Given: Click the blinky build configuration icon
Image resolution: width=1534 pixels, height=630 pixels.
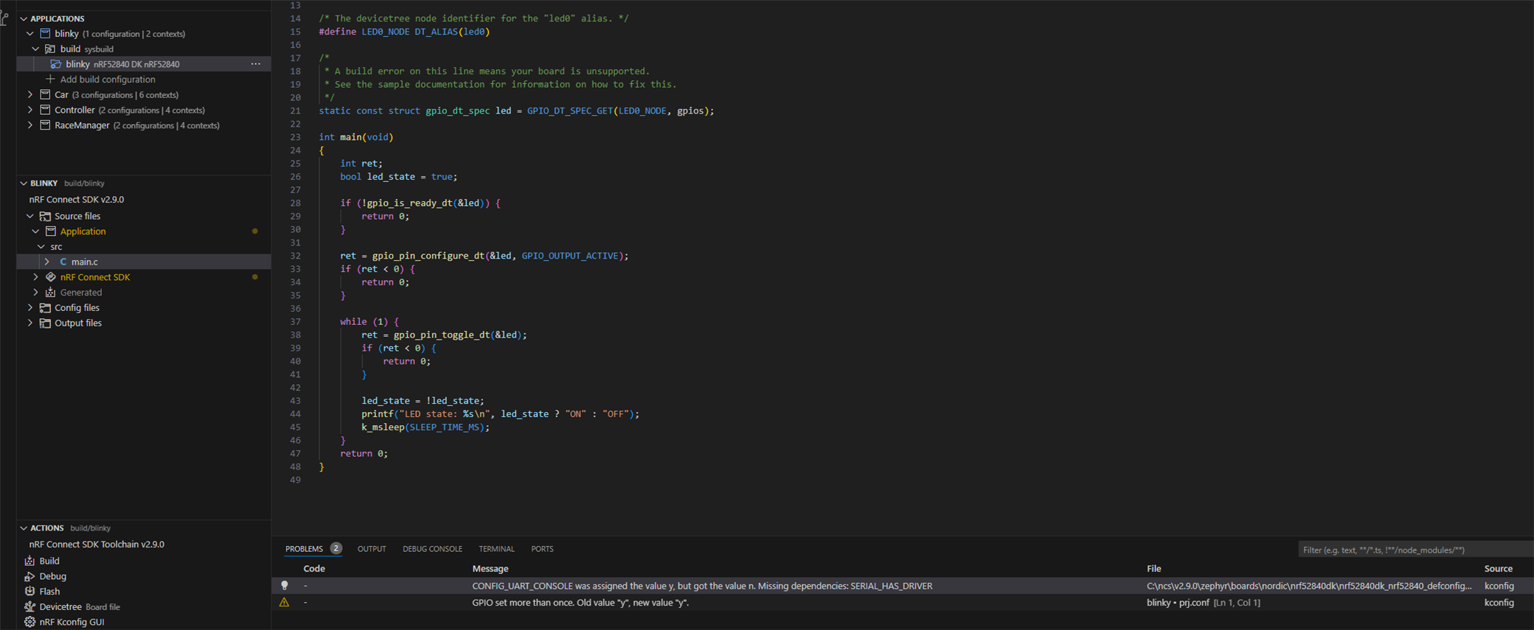Looking at the screenshot, I should pos(56,64).
